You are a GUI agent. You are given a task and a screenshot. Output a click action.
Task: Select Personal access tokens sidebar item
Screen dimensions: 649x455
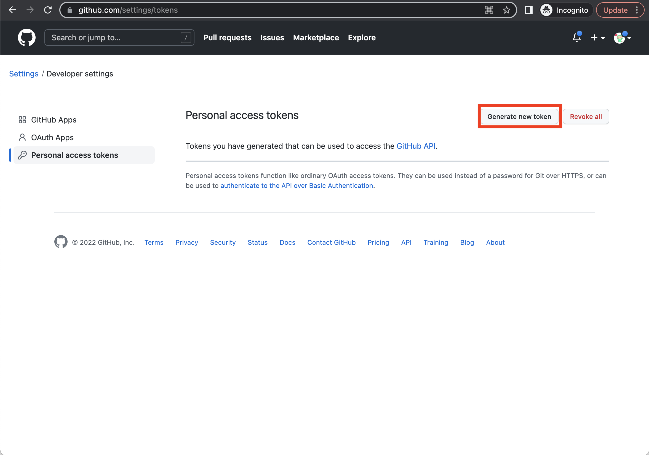(84, 155)
